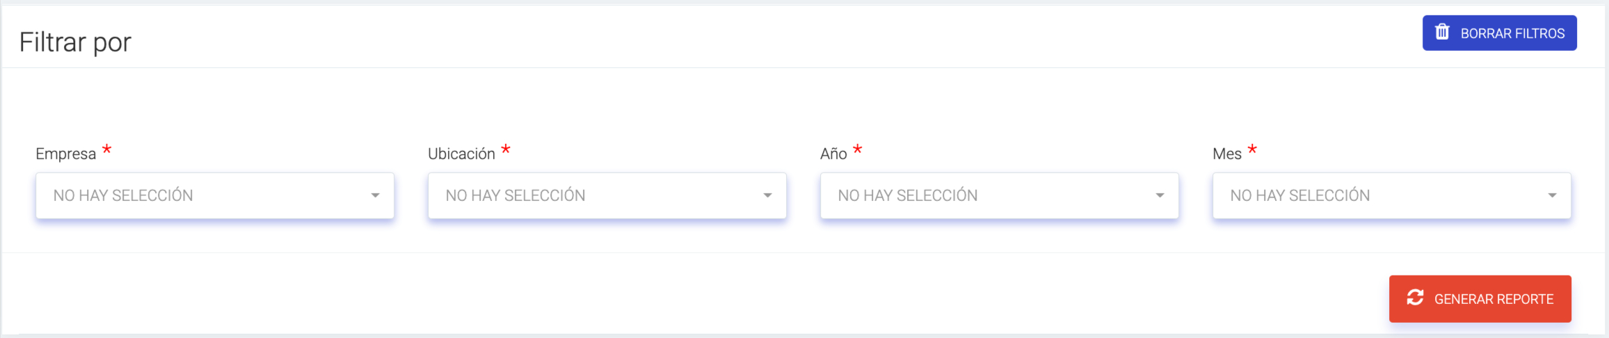This screenshot has width=1609, height=338.
Task: Click the Año field label
Action: tap(833, 154)
